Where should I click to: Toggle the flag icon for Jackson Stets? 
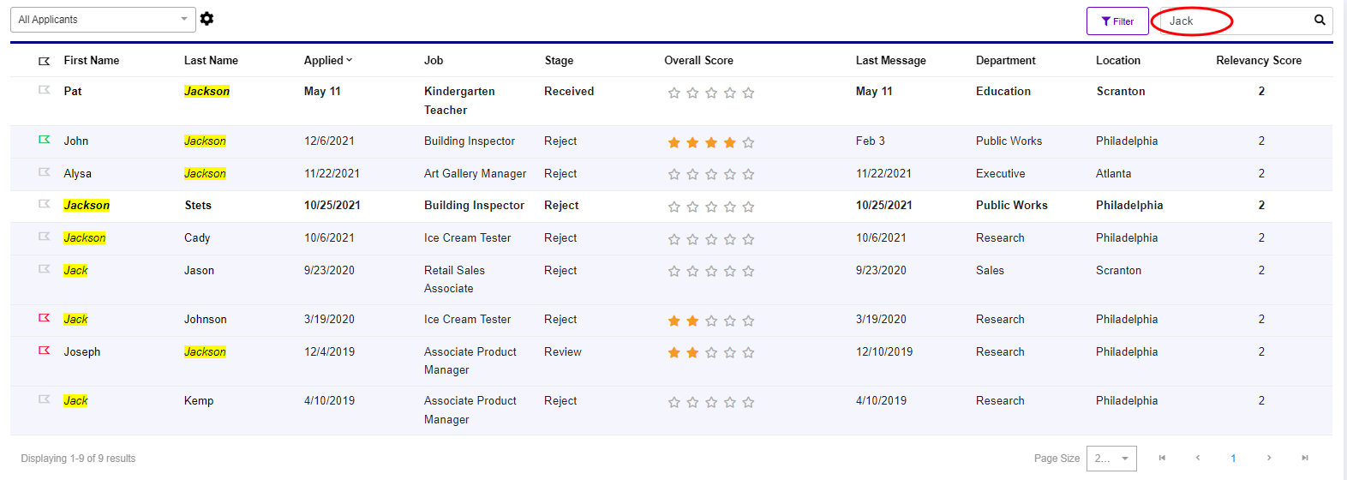45,204
